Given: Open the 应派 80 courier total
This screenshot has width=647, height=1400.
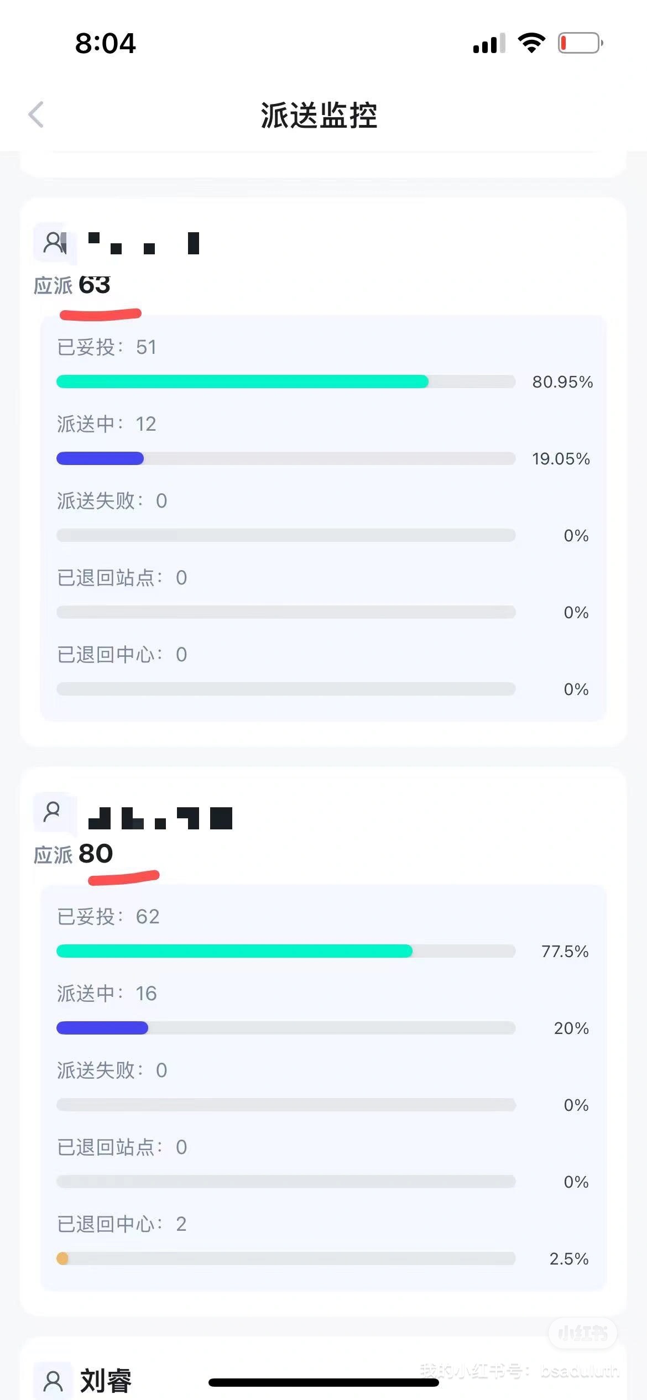Looking at the screenshot, I should pos(74,854).
